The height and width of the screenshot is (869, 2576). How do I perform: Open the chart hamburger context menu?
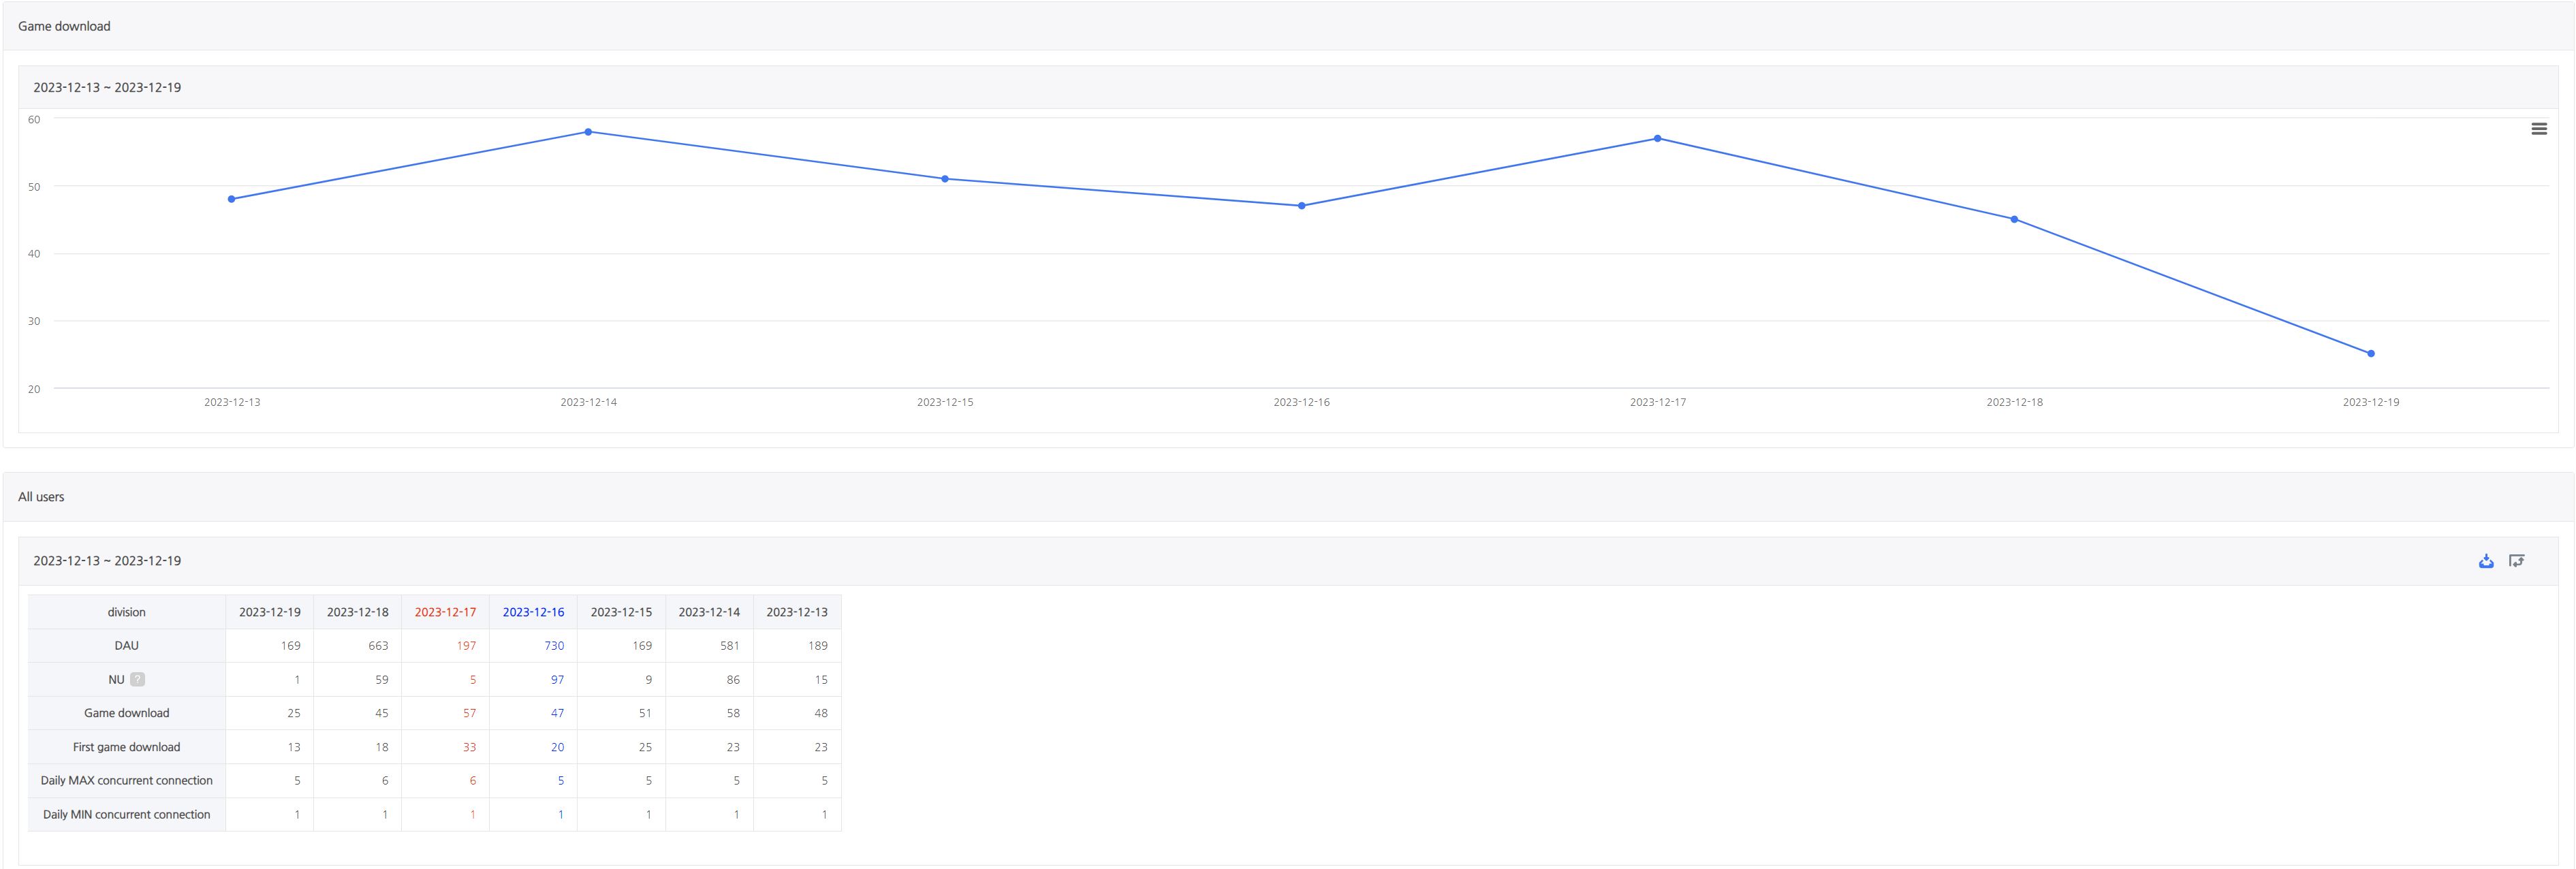[2538, 129]
